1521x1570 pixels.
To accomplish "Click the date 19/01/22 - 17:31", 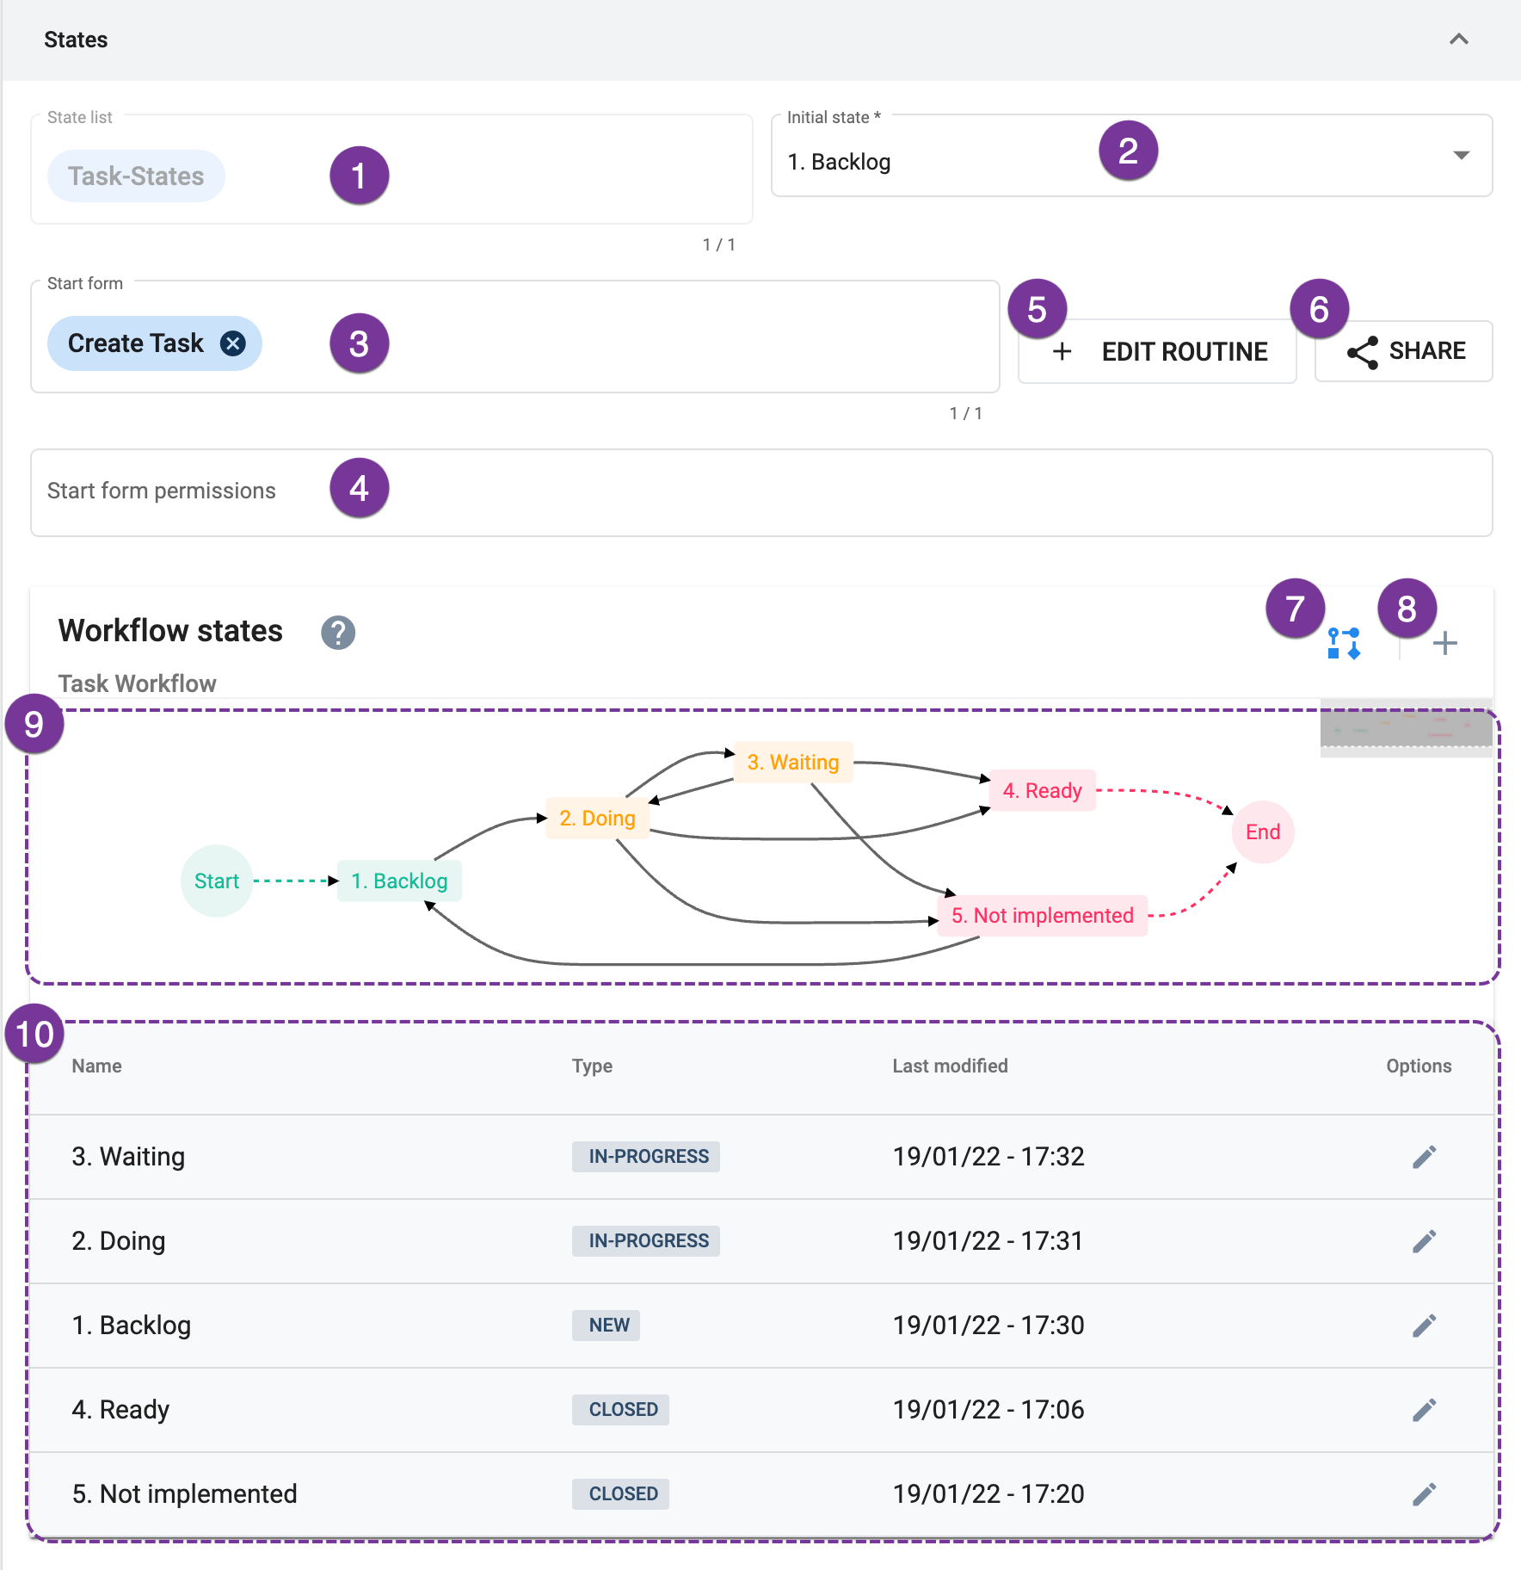I will point(988,1241).
